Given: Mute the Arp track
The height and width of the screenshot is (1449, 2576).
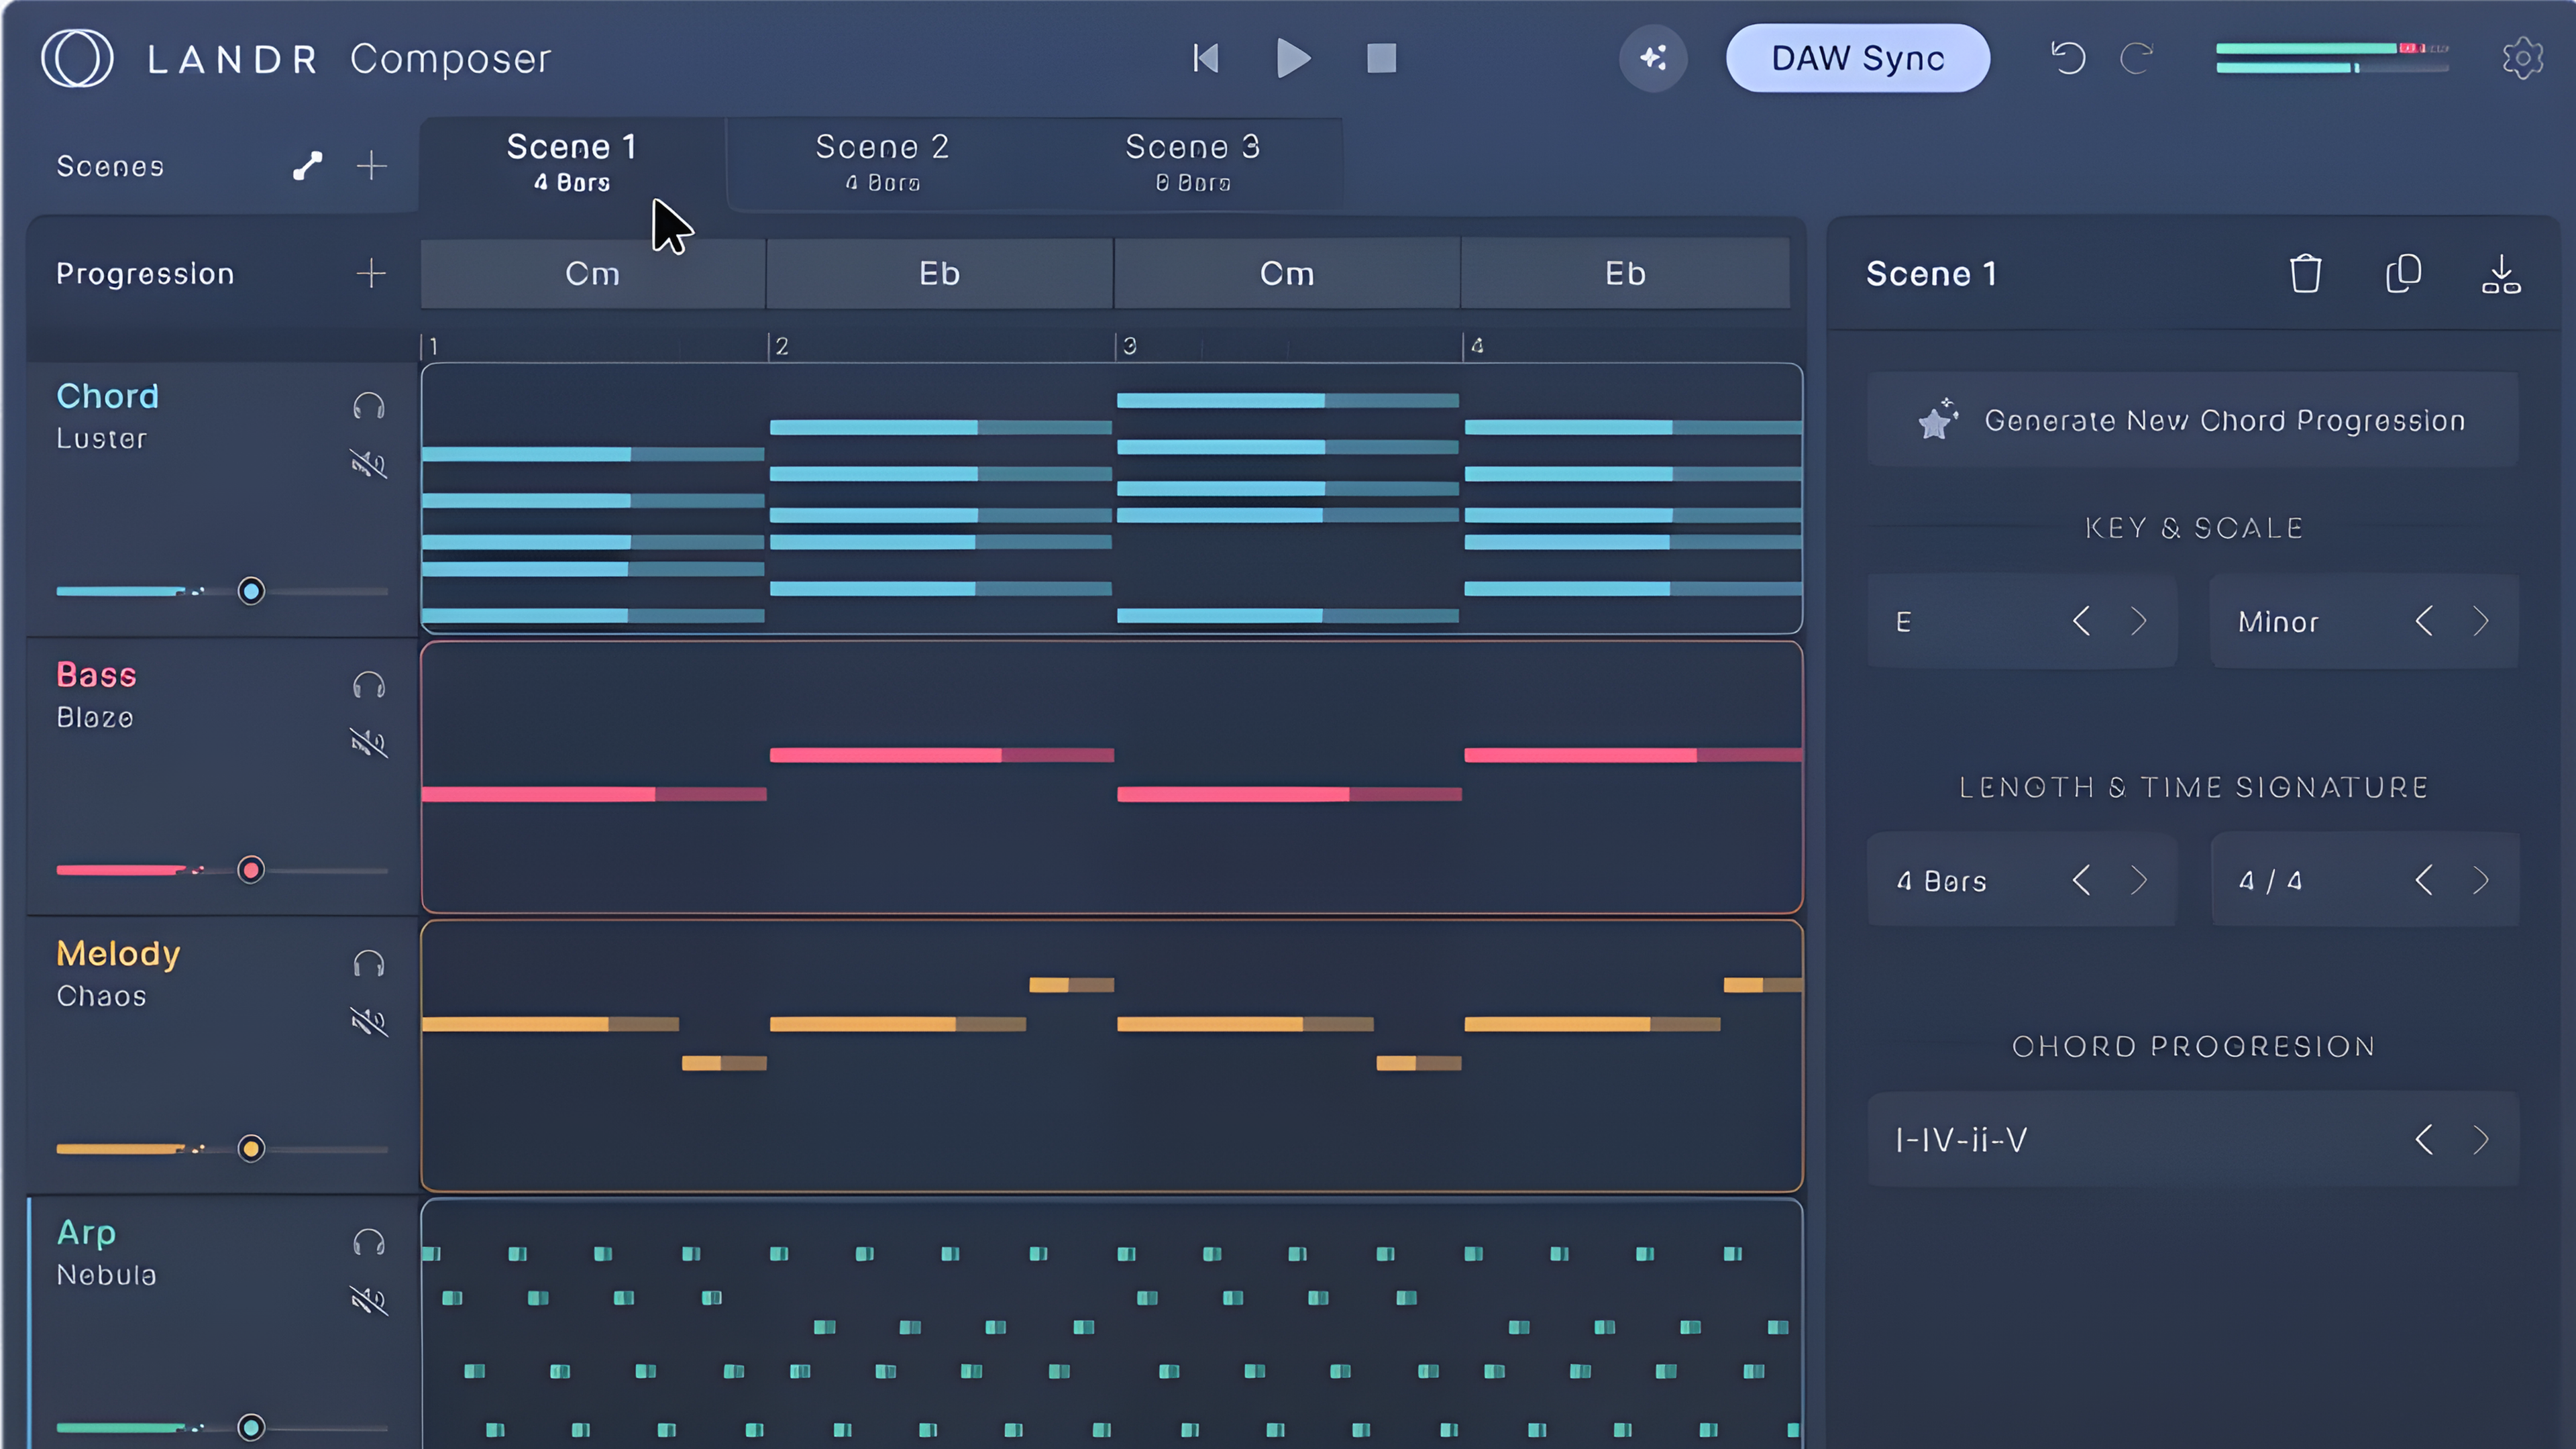Looking at the screenshot, I should coord(369,1301).
